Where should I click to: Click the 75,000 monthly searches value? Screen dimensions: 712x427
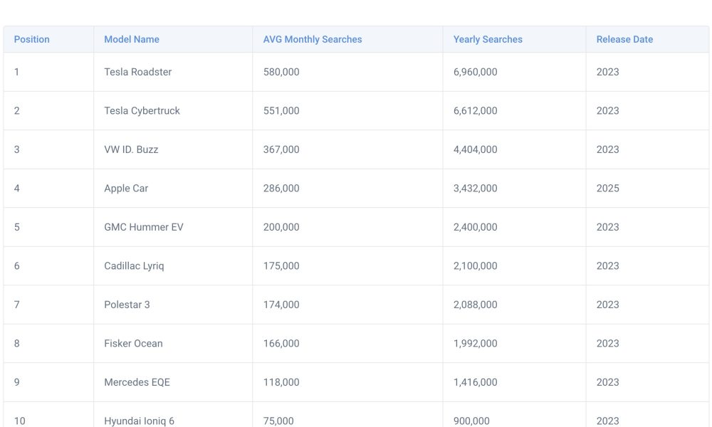(278, 421)
